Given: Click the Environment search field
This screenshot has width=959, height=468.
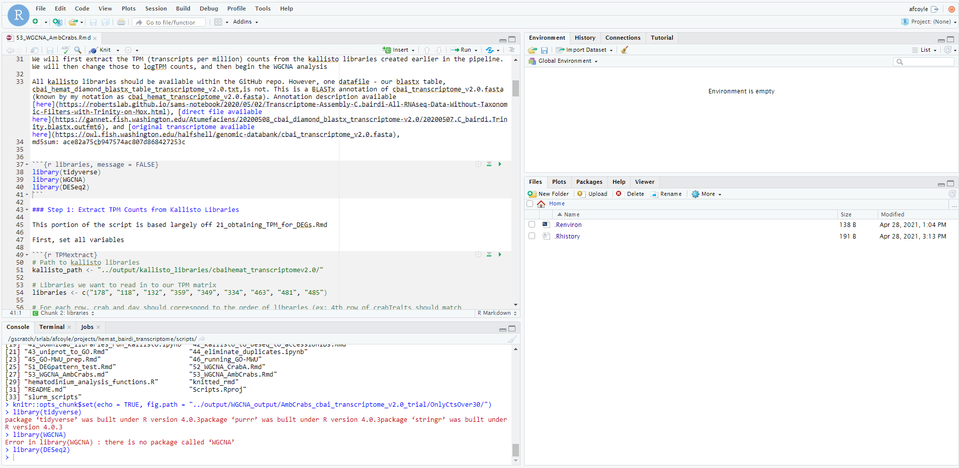Looking at the screenshot, I should pyautogui.click(x=924, y=62).
